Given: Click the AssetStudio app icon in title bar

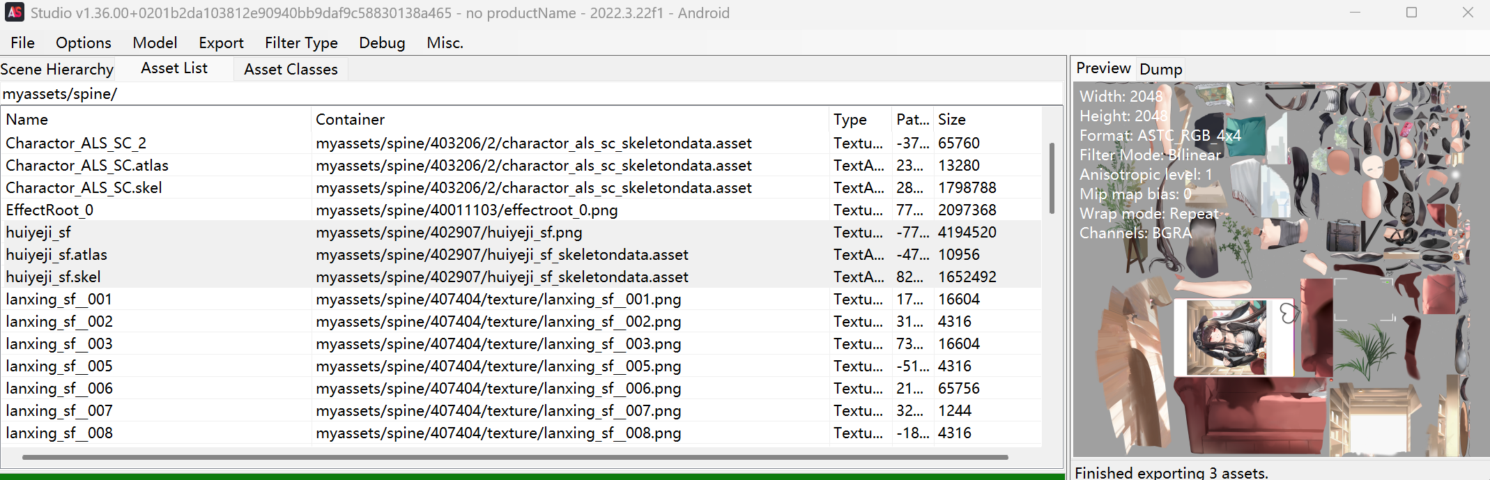Looking at the screenshot, I should (x=15, y=13).
